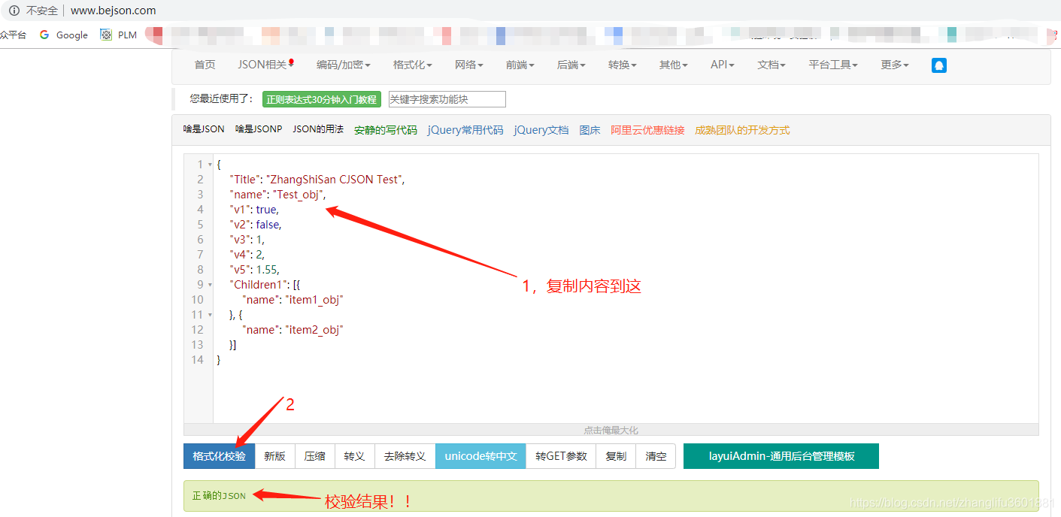Click the 不安全 site security indicator
The height and width of the screenshot is (517, 1061).
pyautogui.click(x=33, y=11)
